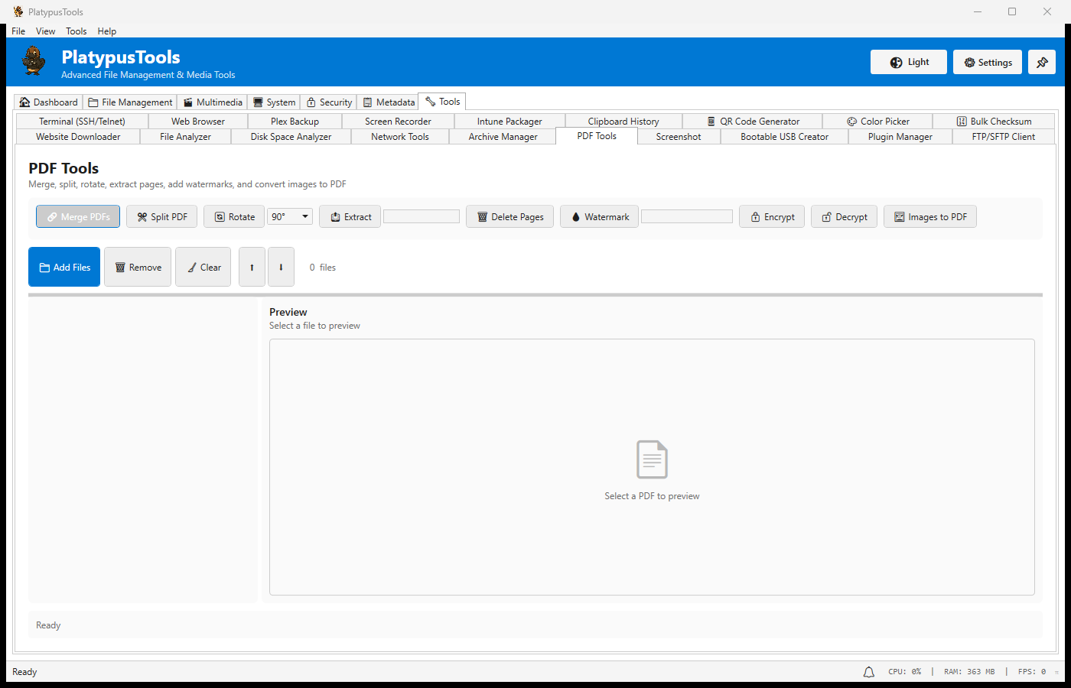Viewport: 1071px width, 688px height.
Task: Open the rotation angle dropdown
Action: (x=289, y=216)
